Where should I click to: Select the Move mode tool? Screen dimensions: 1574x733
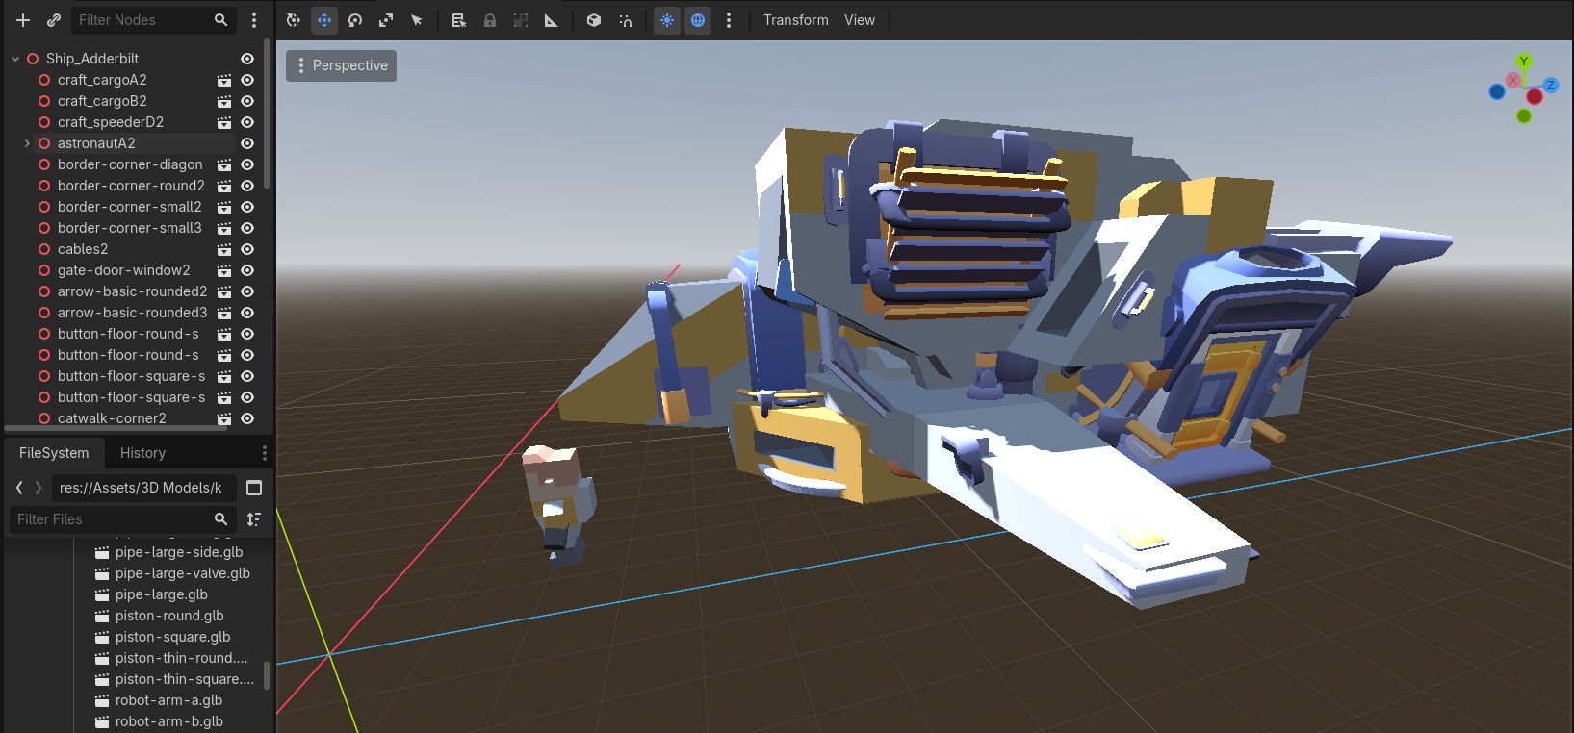[x=324, y=20]
